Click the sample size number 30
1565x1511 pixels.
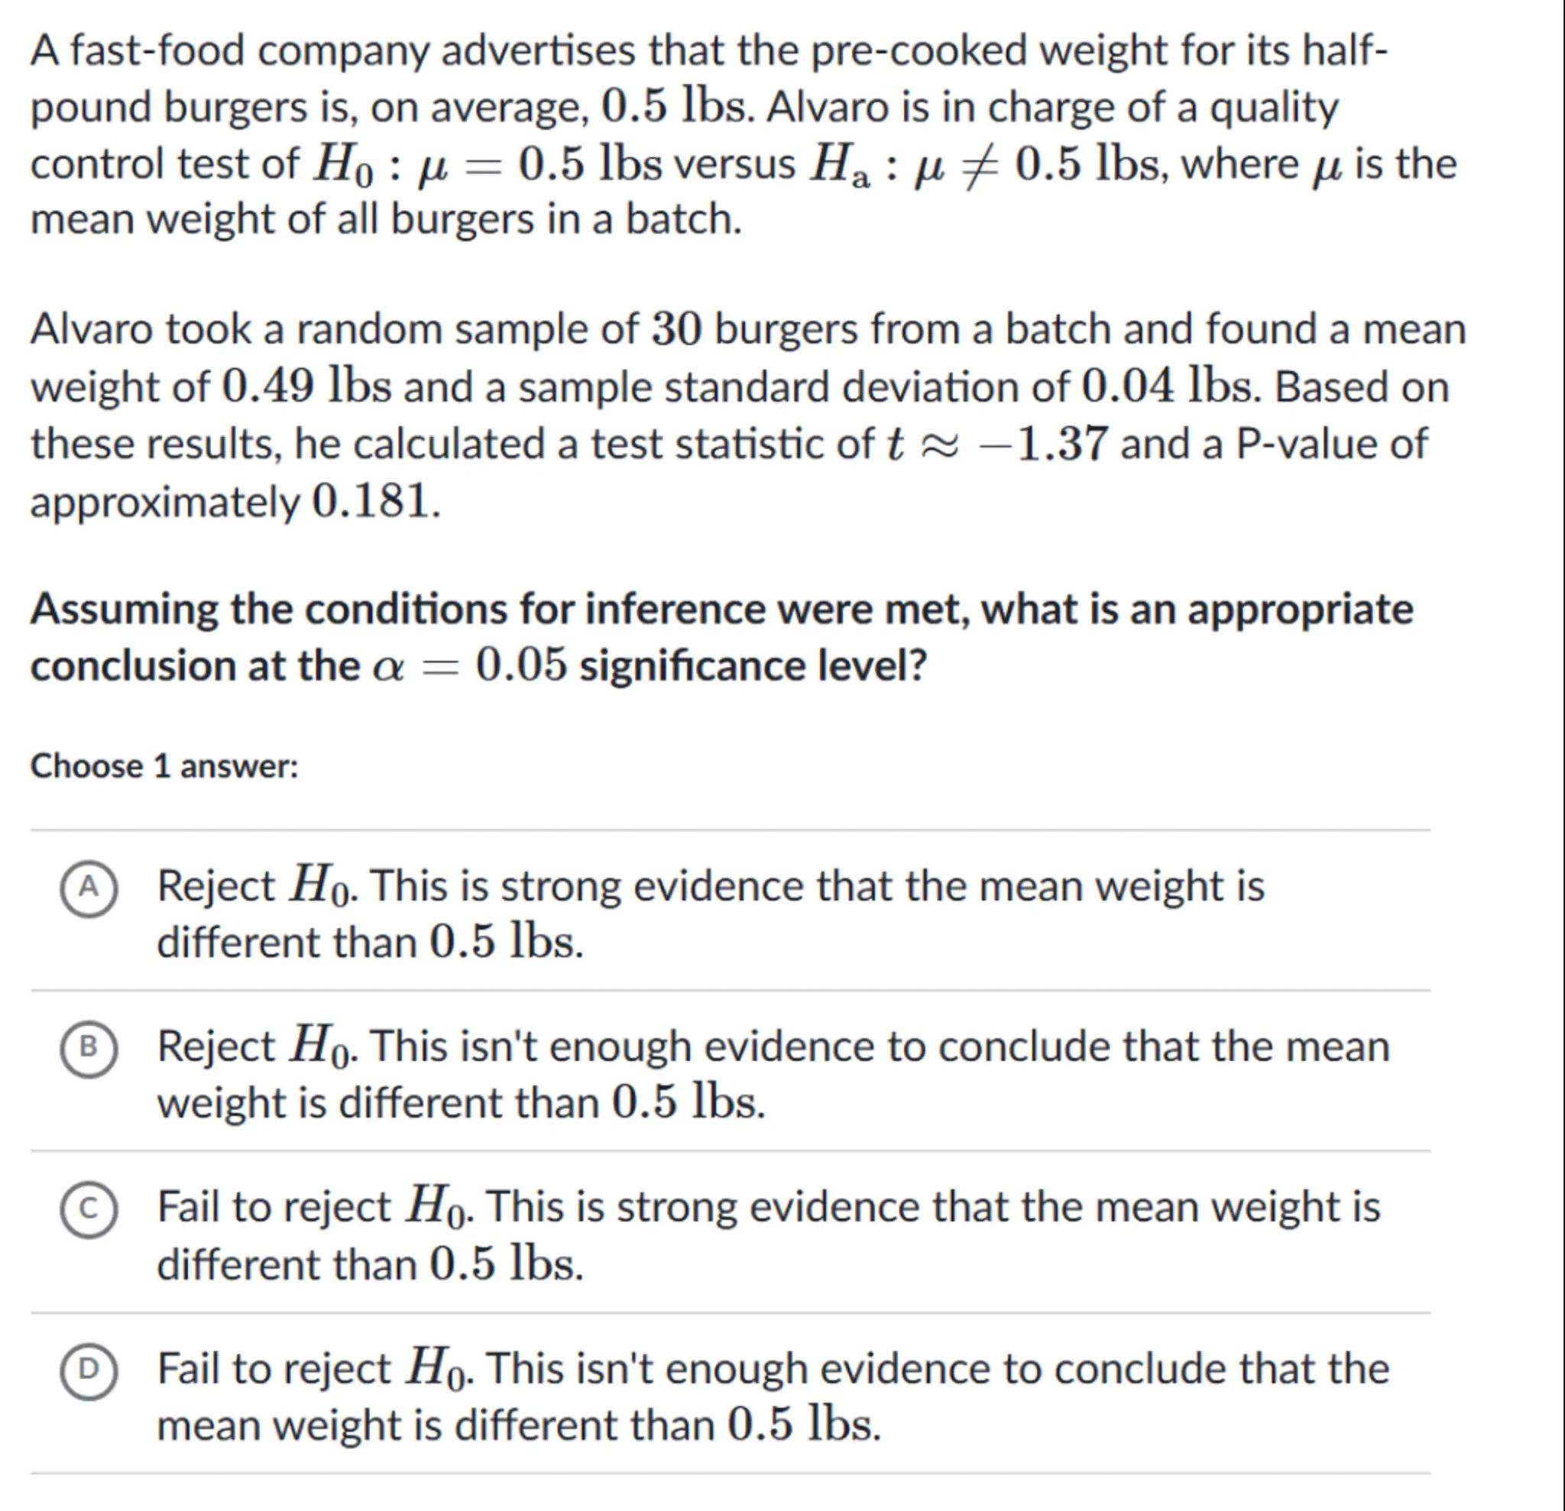click(x=677, y=331)
